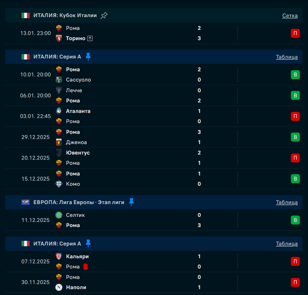Unpin the Лига Европы league
The width and height of the screenshot is (308, 295).
pos(131,202)
